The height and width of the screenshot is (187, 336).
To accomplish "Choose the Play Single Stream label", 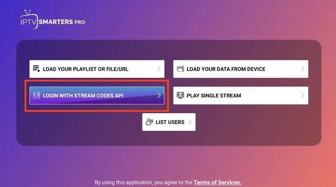I will click(214, 96).
